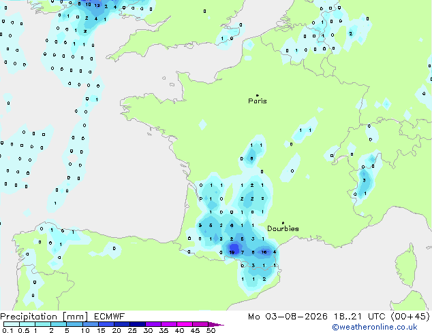Click the '18..21 UTC' time range
Viewport: 432px width, 333px height.
[x=360, y=317]
